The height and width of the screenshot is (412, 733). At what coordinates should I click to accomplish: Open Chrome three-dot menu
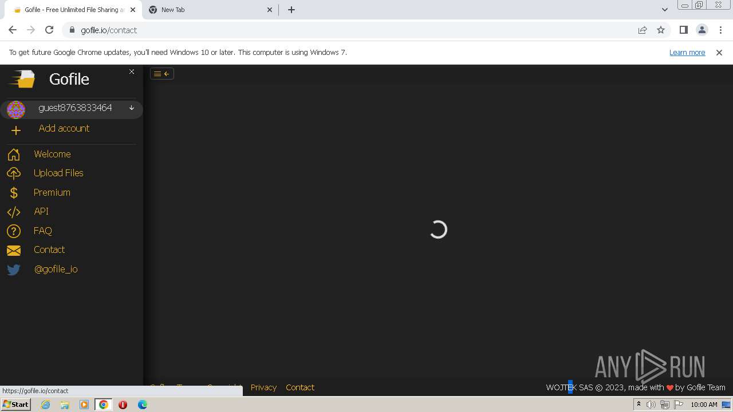click(720, 30)
